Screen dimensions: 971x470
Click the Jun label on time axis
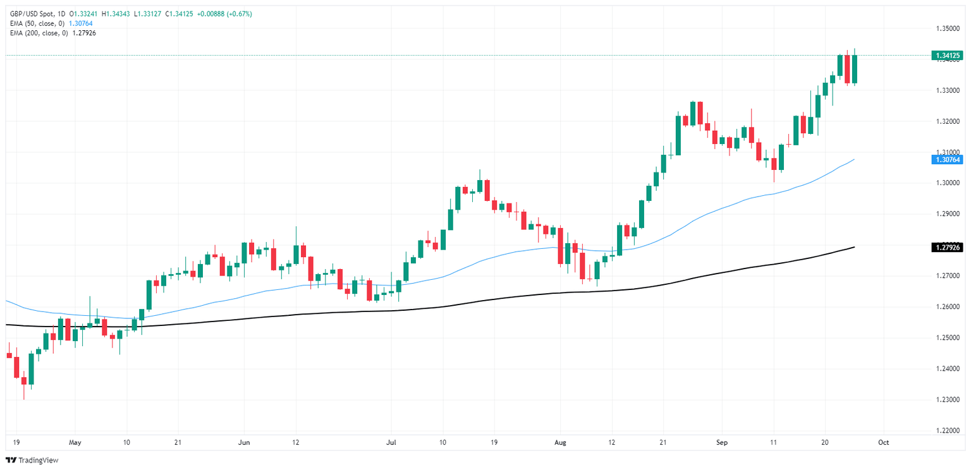(245, 443)
